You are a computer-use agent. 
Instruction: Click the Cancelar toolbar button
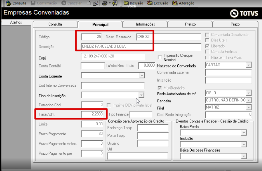coord(72,3)
